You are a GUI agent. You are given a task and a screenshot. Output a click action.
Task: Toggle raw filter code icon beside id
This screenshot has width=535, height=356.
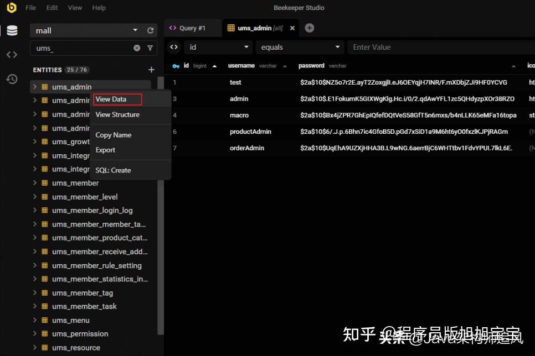(174, 47)
